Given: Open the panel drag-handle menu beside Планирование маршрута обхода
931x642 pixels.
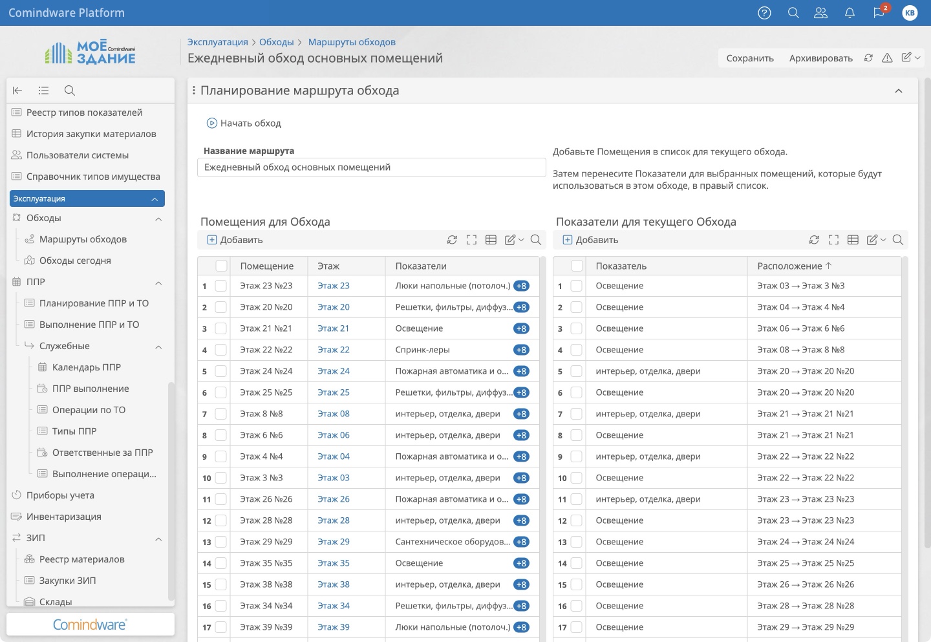Looking at the screenshot, I should [x=194, y=91].
